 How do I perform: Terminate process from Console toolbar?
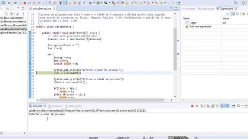point(192,106)
